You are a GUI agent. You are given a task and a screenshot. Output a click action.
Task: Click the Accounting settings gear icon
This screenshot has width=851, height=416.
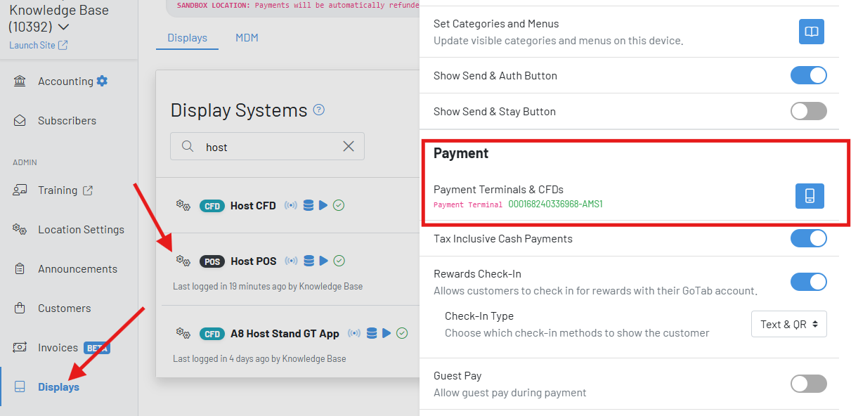click(103, 81)
